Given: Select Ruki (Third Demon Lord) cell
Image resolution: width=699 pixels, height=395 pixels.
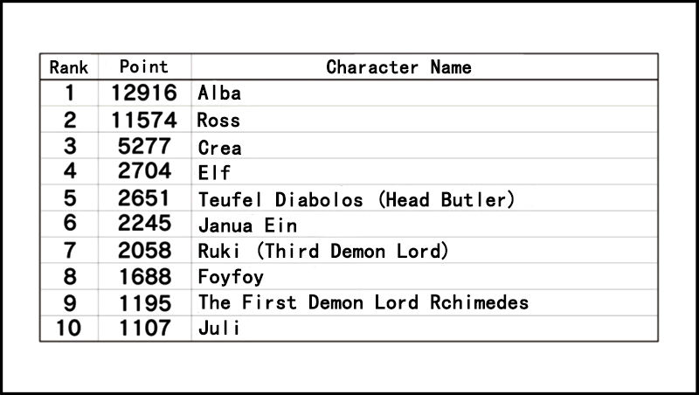Looking at the screenshot, I should pyautogui.click(x=323, y=252).
